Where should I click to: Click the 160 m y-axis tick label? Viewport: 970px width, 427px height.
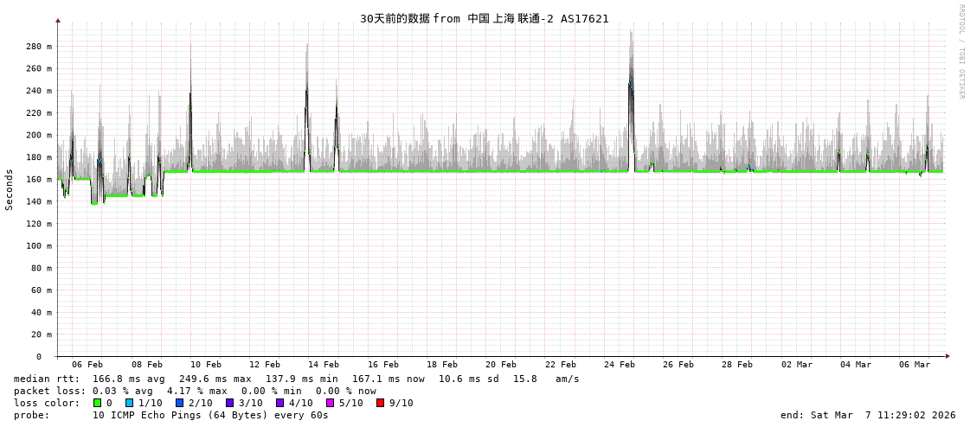pos(38,180)
